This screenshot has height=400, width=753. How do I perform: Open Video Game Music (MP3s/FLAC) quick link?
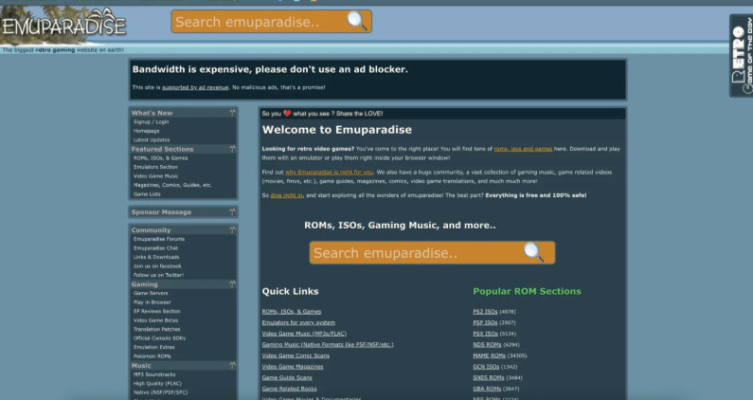click(304, 334)
